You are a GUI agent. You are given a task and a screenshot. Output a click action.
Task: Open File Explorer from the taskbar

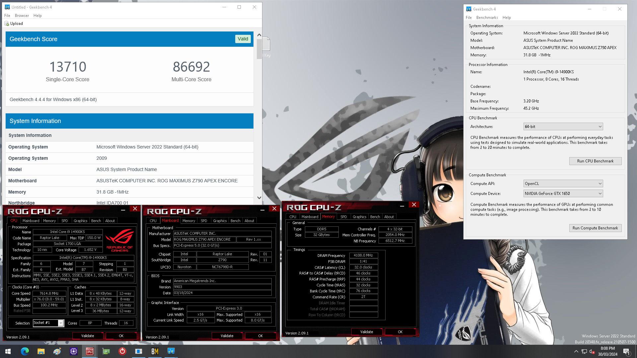tap(41, 351)
